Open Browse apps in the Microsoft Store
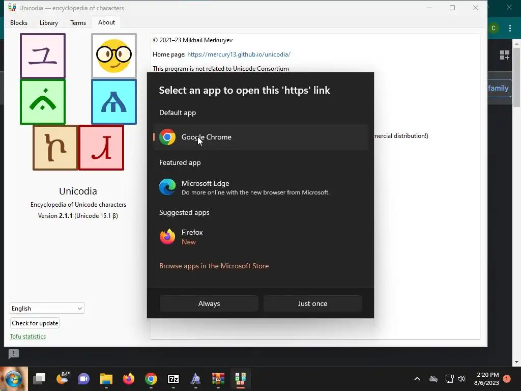This screenshot has width=521, height=391. coord(214,266)
